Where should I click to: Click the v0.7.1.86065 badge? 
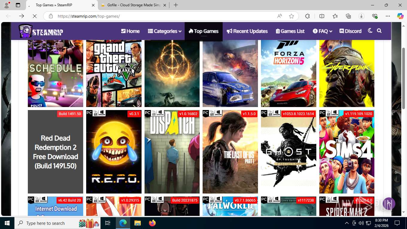(x=245, y=200)
